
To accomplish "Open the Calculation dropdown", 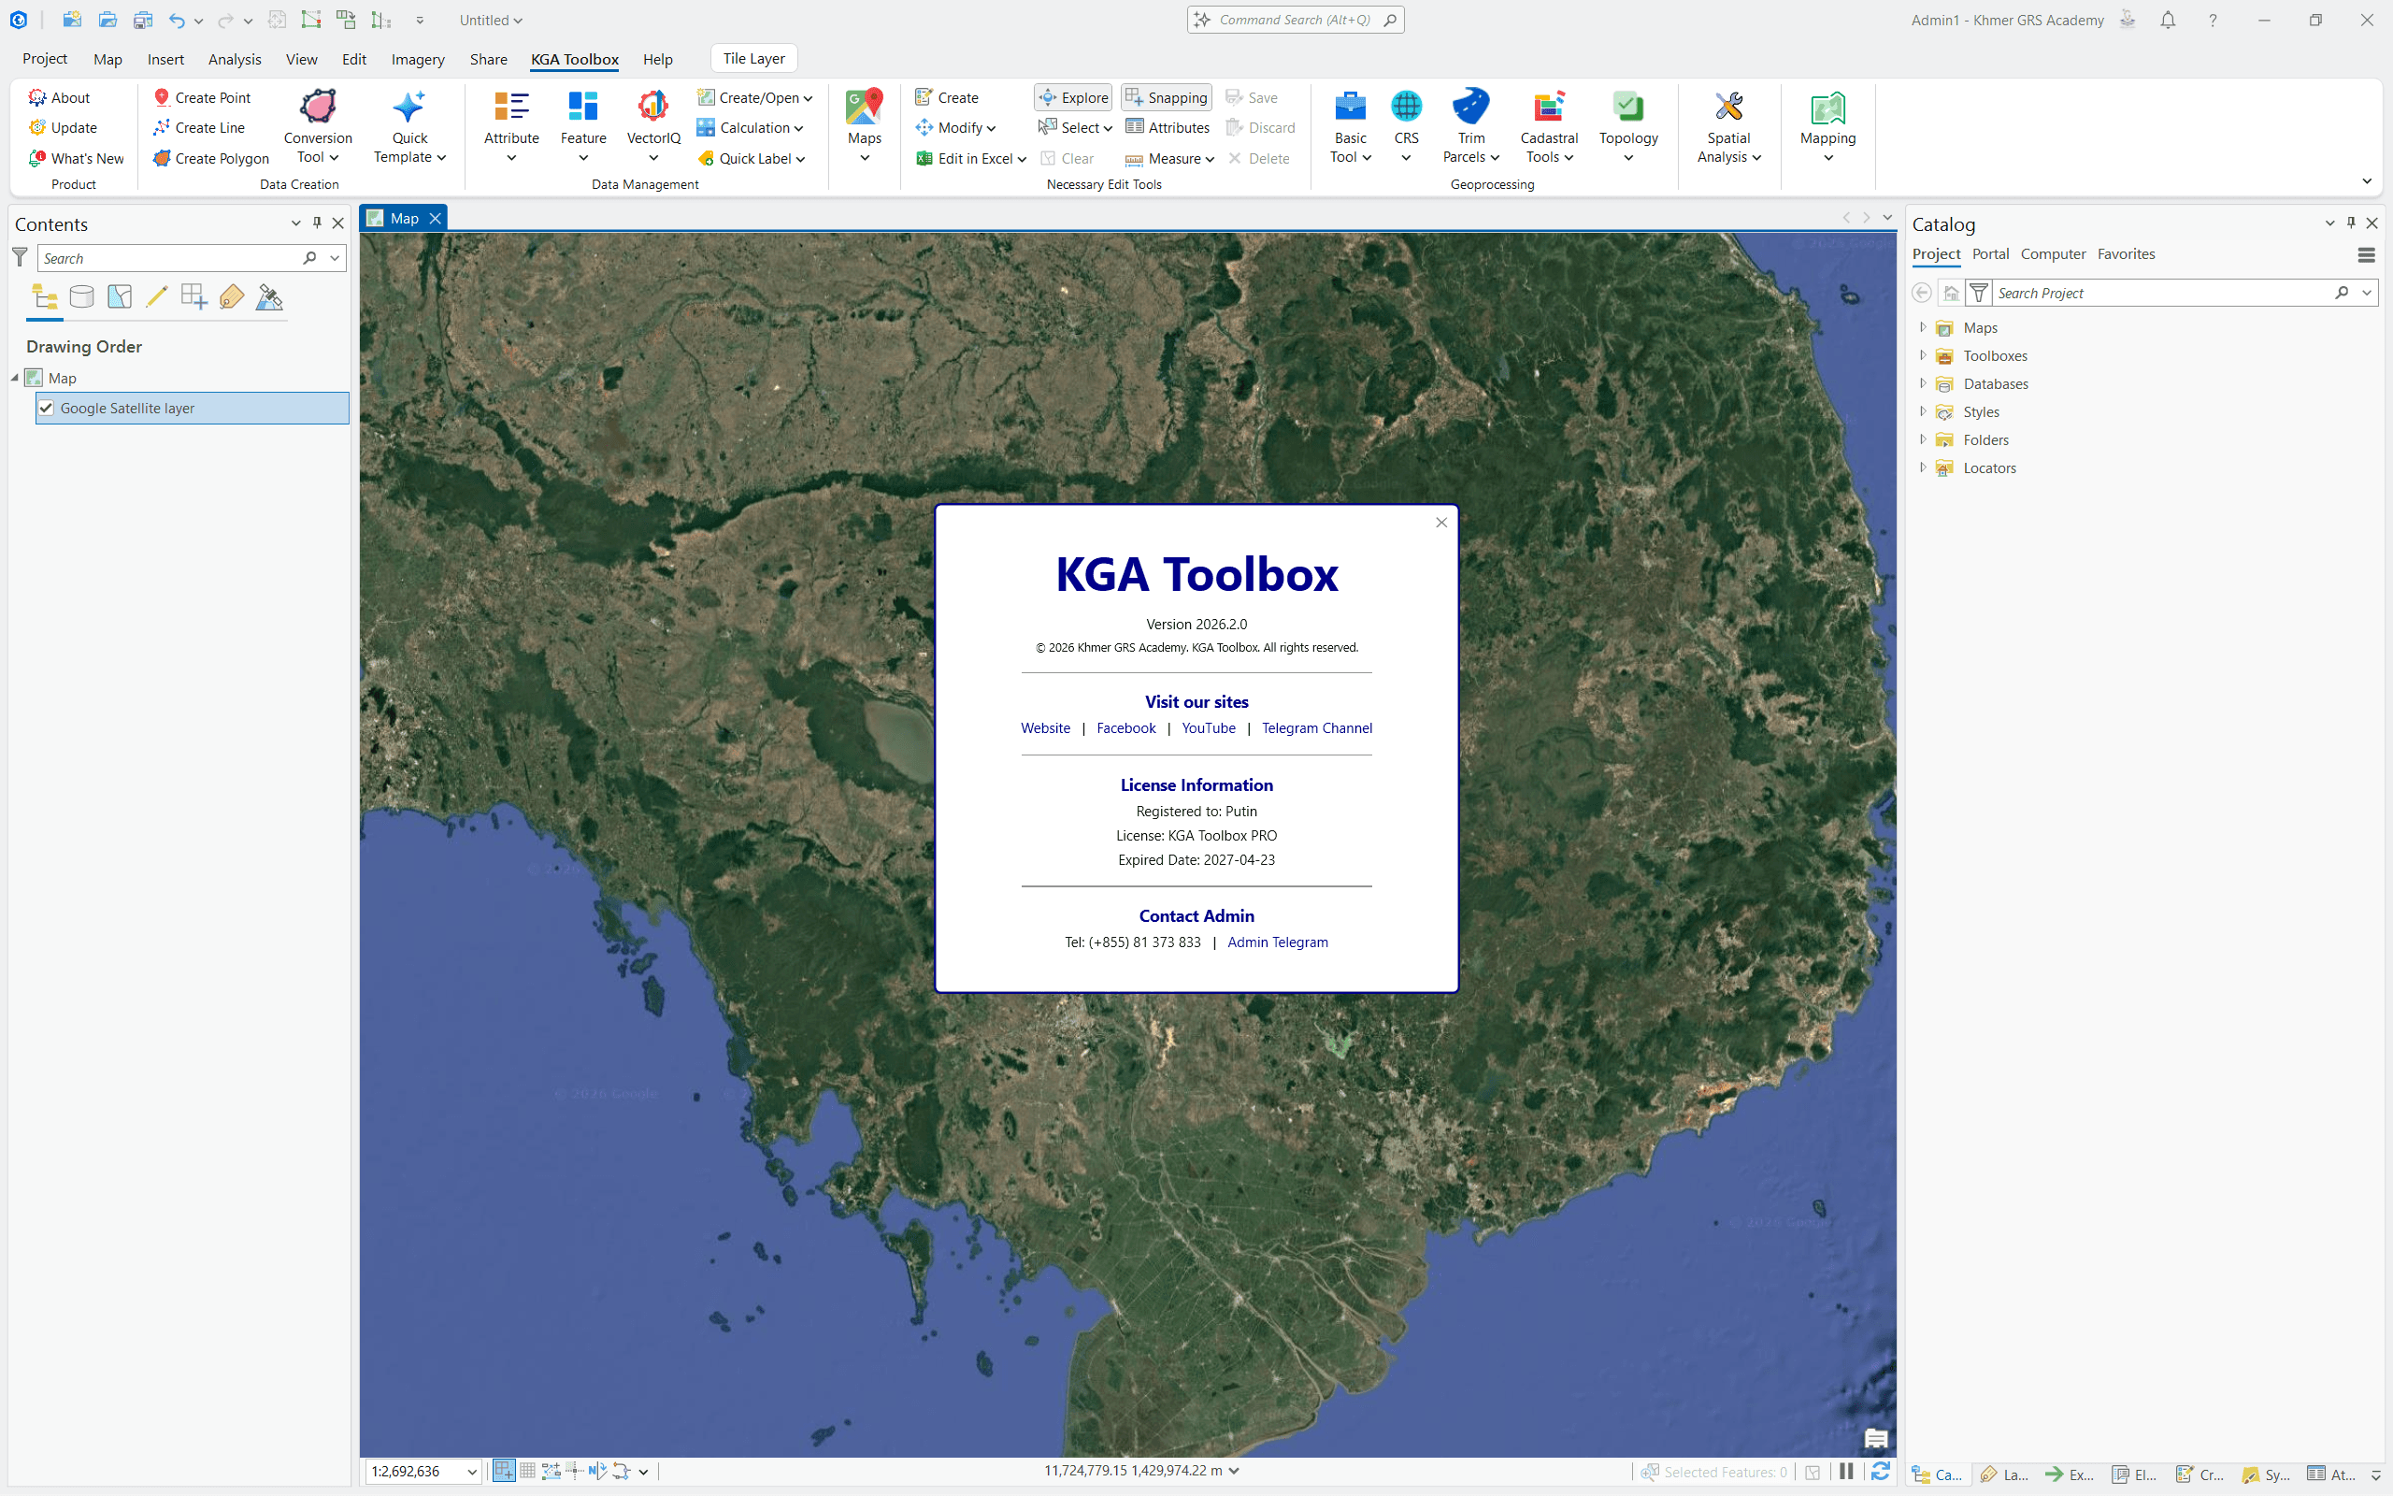I will pyautogui.click(x=750, y=128).
